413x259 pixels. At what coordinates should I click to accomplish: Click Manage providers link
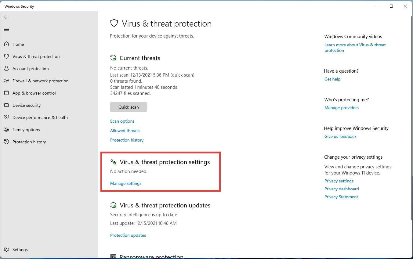tap(342, 108)
